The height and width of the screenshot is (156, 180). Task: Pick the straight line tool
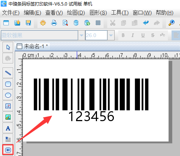point(8,73)
